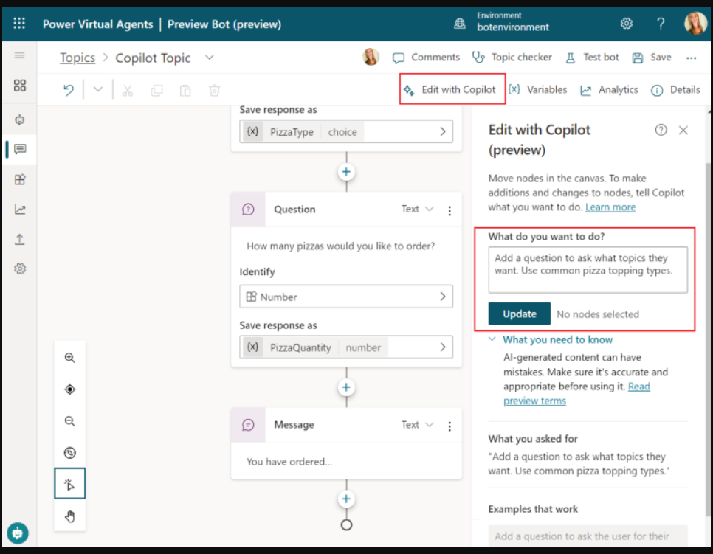Recenter the canvas view

[x=69, y=389]
